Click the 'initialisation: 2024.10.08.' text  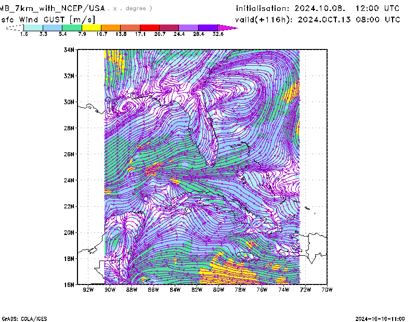click(291, 8)
